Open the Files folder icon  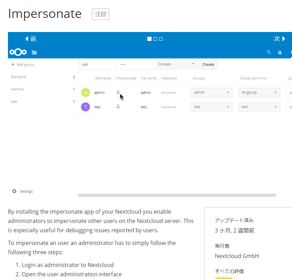pyautogui.click(x=34, y=52)
